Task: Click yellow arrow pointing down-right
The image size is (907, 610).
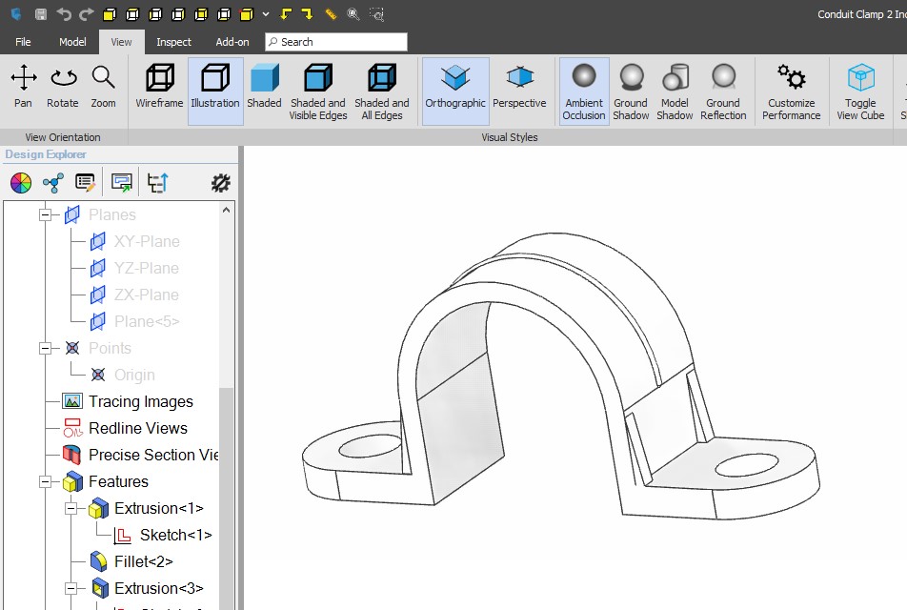Action: point(307,14)
